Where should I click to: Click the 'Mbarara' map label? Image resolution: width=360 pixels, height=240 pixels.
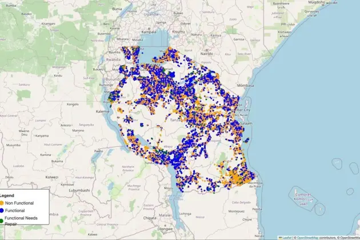coord(122,39)
